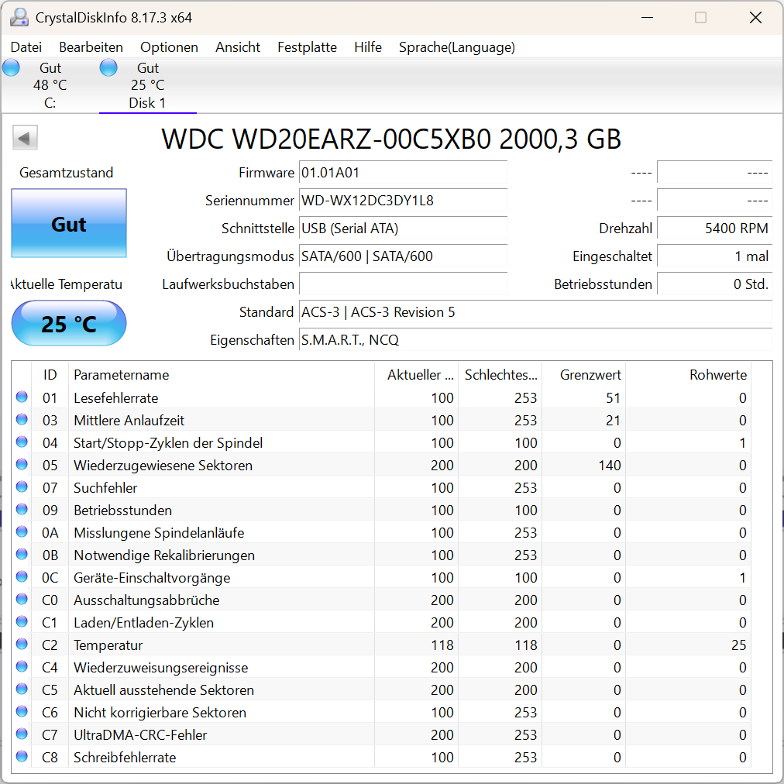Click the previous disk arrow button
784x784 pixels.
click(25, 137)
